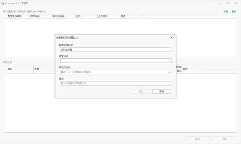Click the Echosync app icon in title bar
Screen dimensions: 241x144
[3, 3]
